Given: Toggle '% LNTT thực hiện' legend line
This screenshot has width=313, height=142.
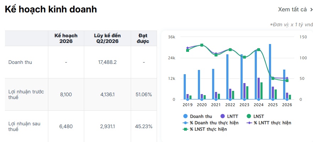Looking at the screenshot, I should (x=269, y=123).
